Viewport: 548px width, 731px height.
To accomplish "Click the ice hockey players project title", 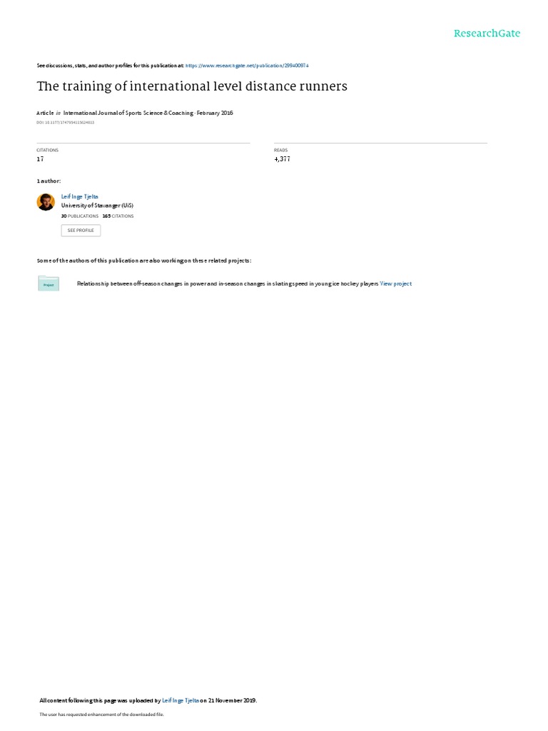I will click(x=228, y=283).
